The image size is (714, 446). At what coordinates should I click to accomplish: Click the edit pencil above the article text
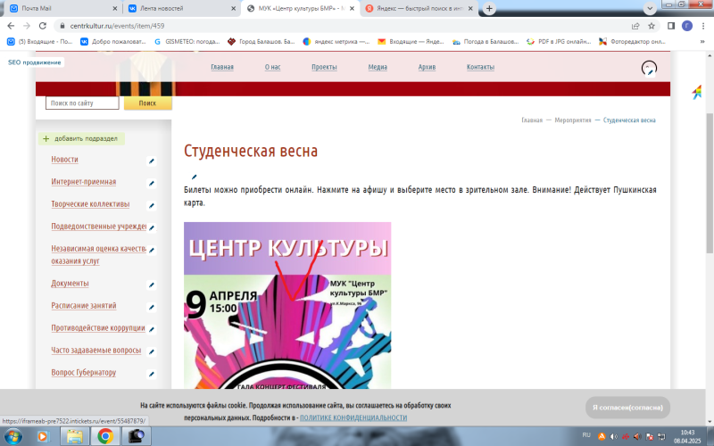[194, 177]
